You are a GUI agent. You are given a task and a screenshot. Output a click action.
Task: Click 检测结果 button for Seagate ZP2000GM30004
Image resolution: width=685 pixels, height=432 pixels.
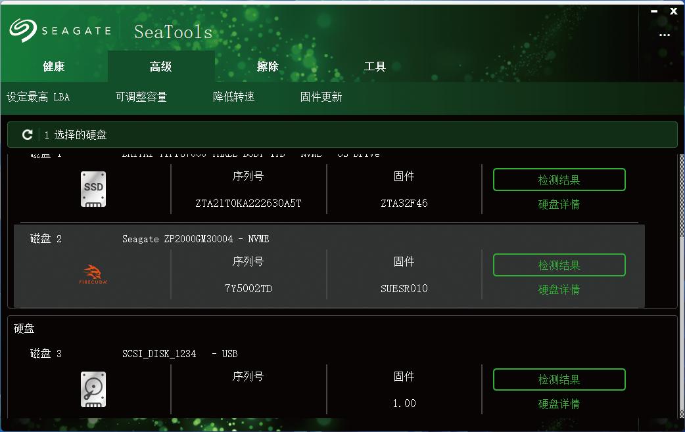[x=559, y=265]
